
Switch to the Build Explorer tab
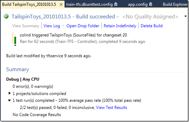click(x=175, y=4)
